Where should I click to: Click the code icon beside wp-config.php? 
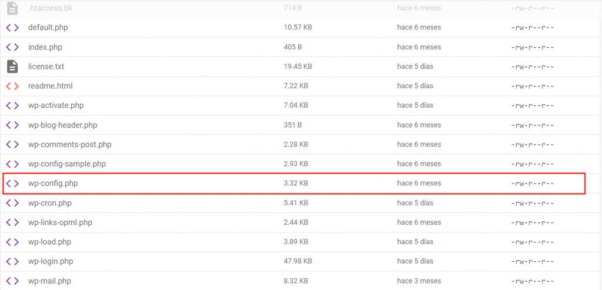click(12, 184)
